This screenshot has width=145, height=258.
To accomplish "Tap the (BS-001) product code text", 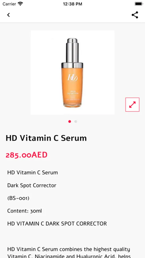I will (x=18, y=198).
